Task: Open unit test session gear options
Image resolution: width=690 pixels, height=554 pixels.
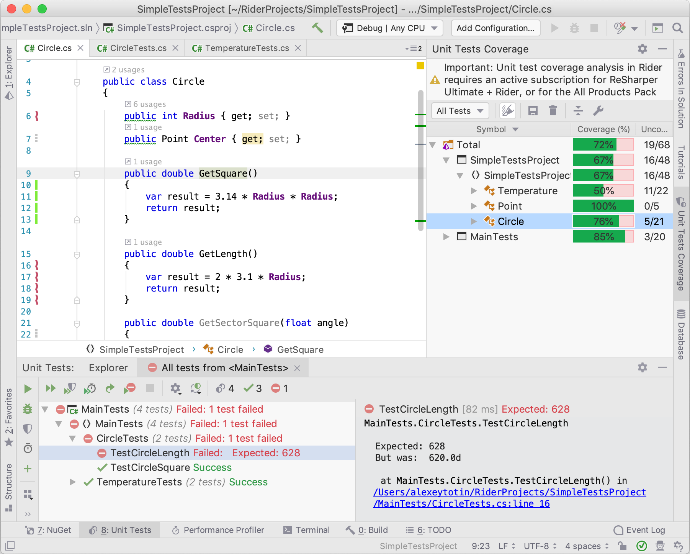Action: point(176,388)
